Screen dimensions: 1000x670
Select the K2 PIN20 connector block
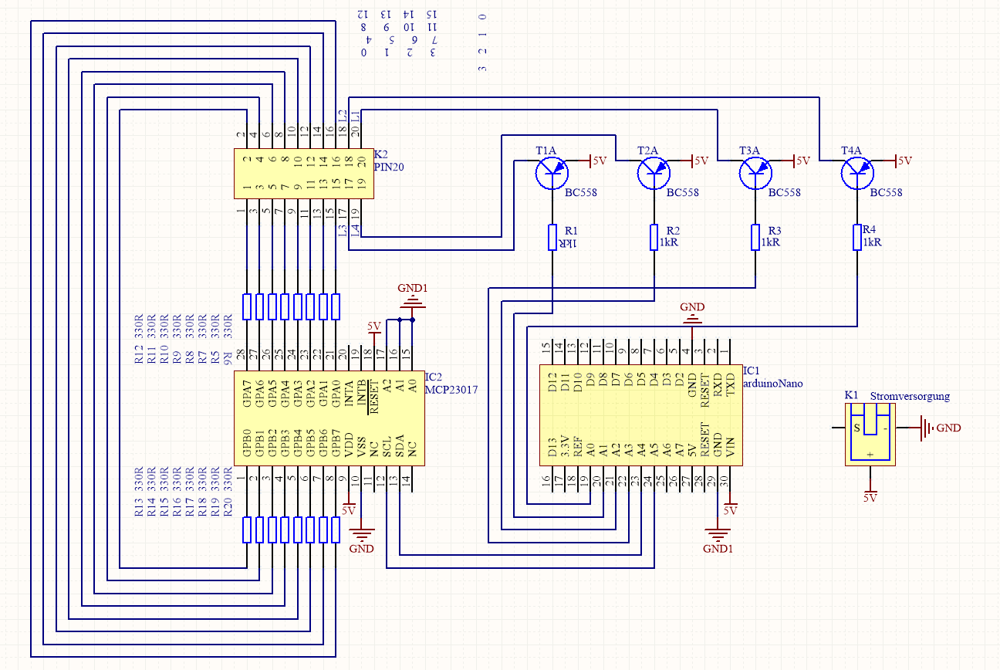(x=303, y=174)
